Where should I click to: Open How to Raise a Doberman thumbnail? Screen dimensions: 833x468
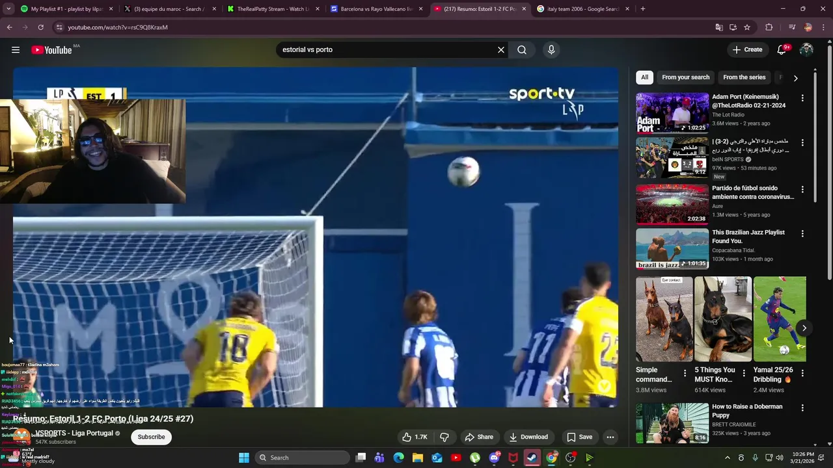[x=672, y=423]
